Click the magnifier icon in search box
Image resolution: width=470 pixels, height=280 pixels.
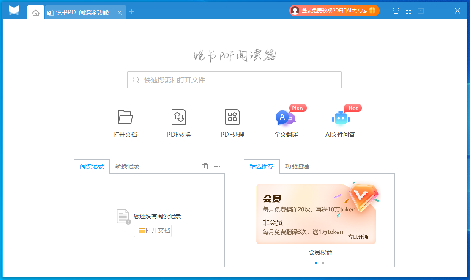[136, 80]
